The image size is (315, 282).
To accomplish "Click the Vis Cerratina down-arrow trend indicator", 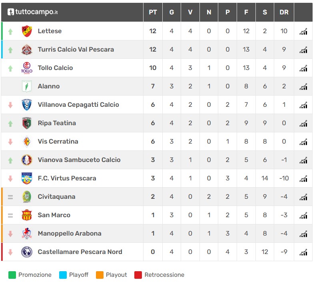I will pos(11,142).
